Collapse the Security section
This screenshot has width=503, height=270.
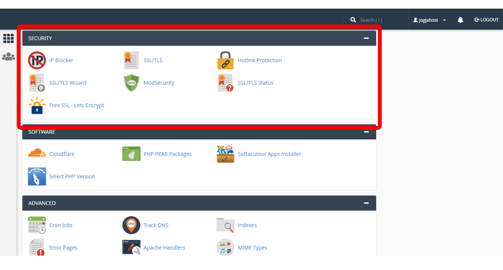tap(366, 38)
